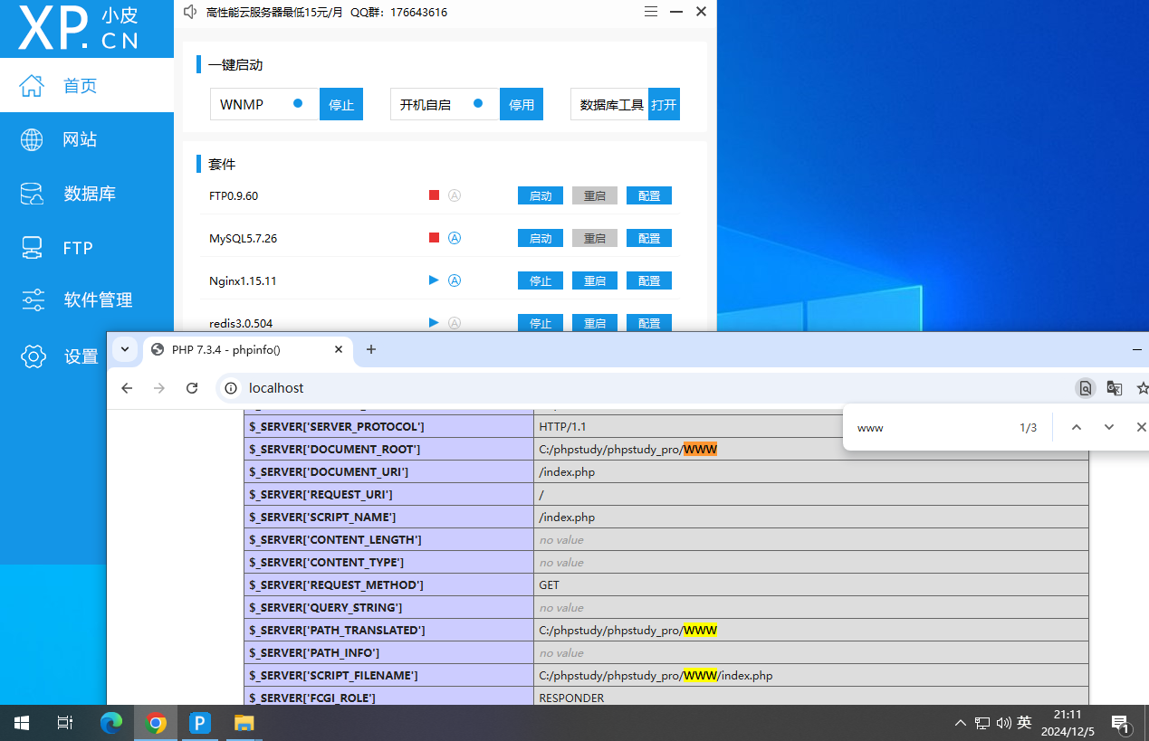Toggle auto-start circle for MySQL5.7.26

pos(455,238)
